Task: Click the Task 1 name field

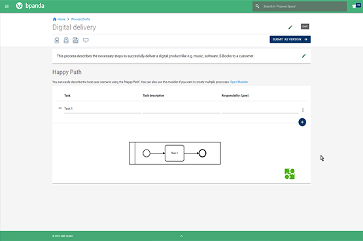Action: pos(102,109)
